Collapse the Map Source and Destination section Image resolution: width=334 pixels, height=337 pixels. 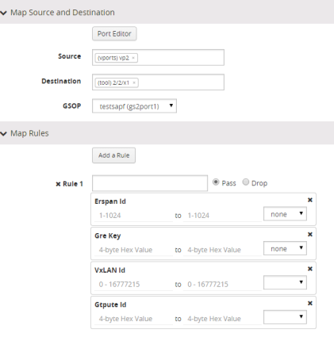point(4,13)
